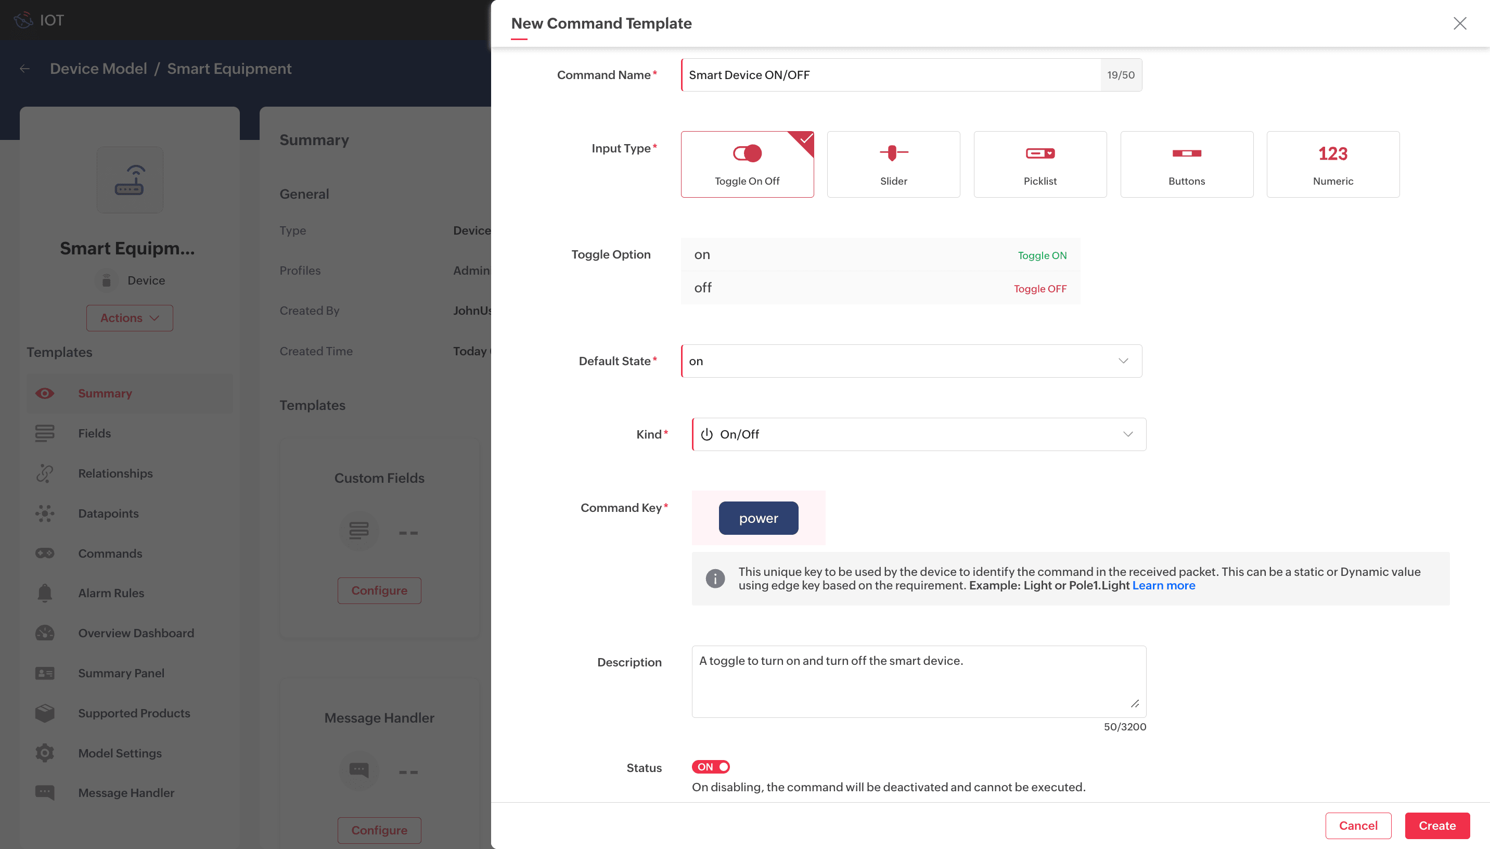Click the device type icon under Smart Equipm...

(106, 280)
